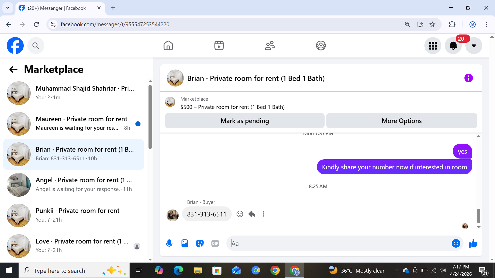Click the listing thumbnail beside Marketplace label
The height and width of the screenshot is (278, 495).
(x=170, y=102)
